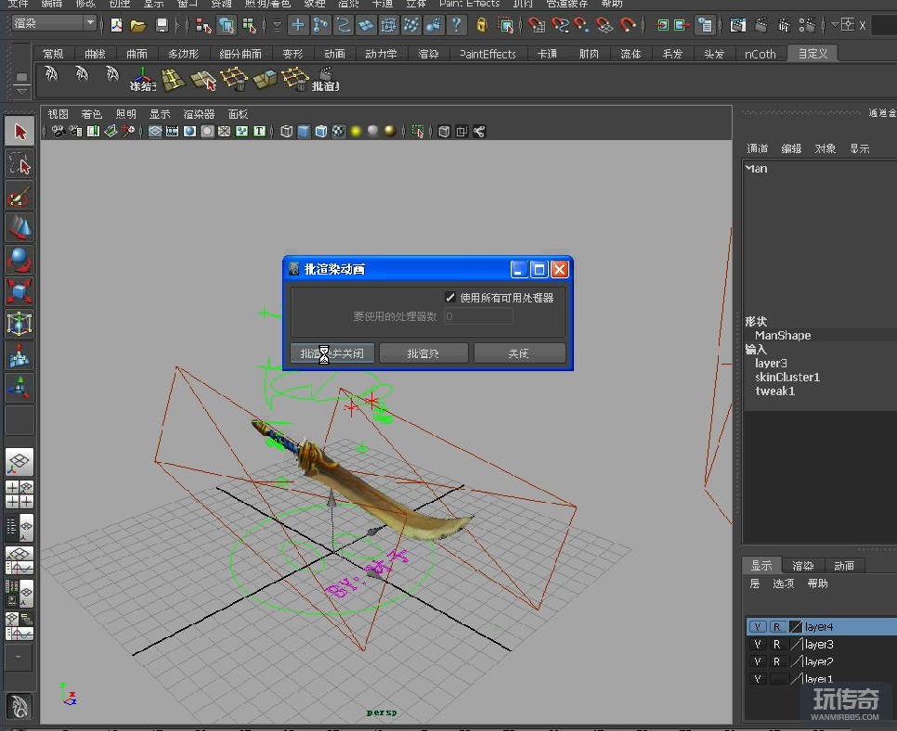
Task: Toggle the film gate icon in viewport bar
Action: (x=172, y=132)
